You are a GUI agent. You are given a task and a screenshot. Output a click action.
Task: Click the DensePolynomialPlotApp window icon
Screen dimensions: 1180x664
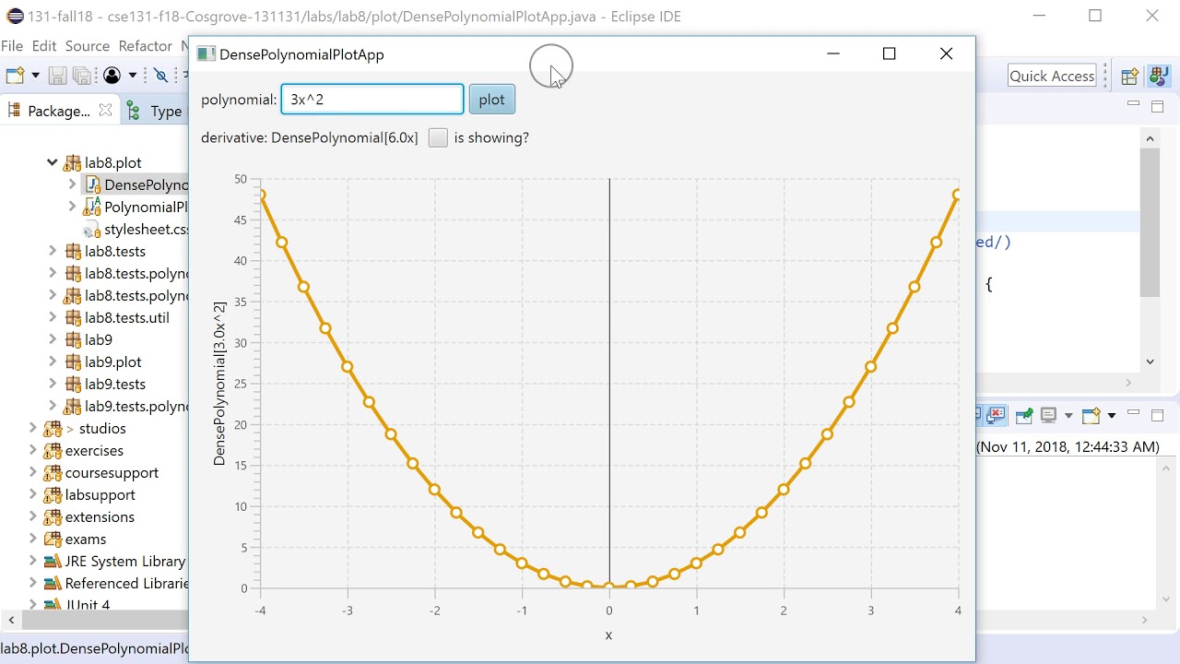point(206,54)
